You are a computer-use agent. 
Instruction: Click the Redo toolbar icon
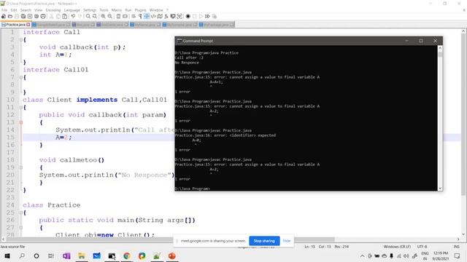(x=80, y=16)
